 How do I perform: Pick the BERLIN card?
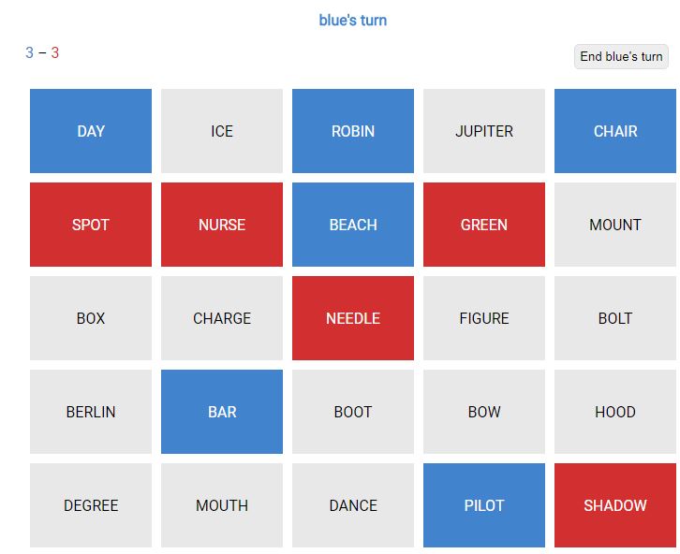[91, 412]
